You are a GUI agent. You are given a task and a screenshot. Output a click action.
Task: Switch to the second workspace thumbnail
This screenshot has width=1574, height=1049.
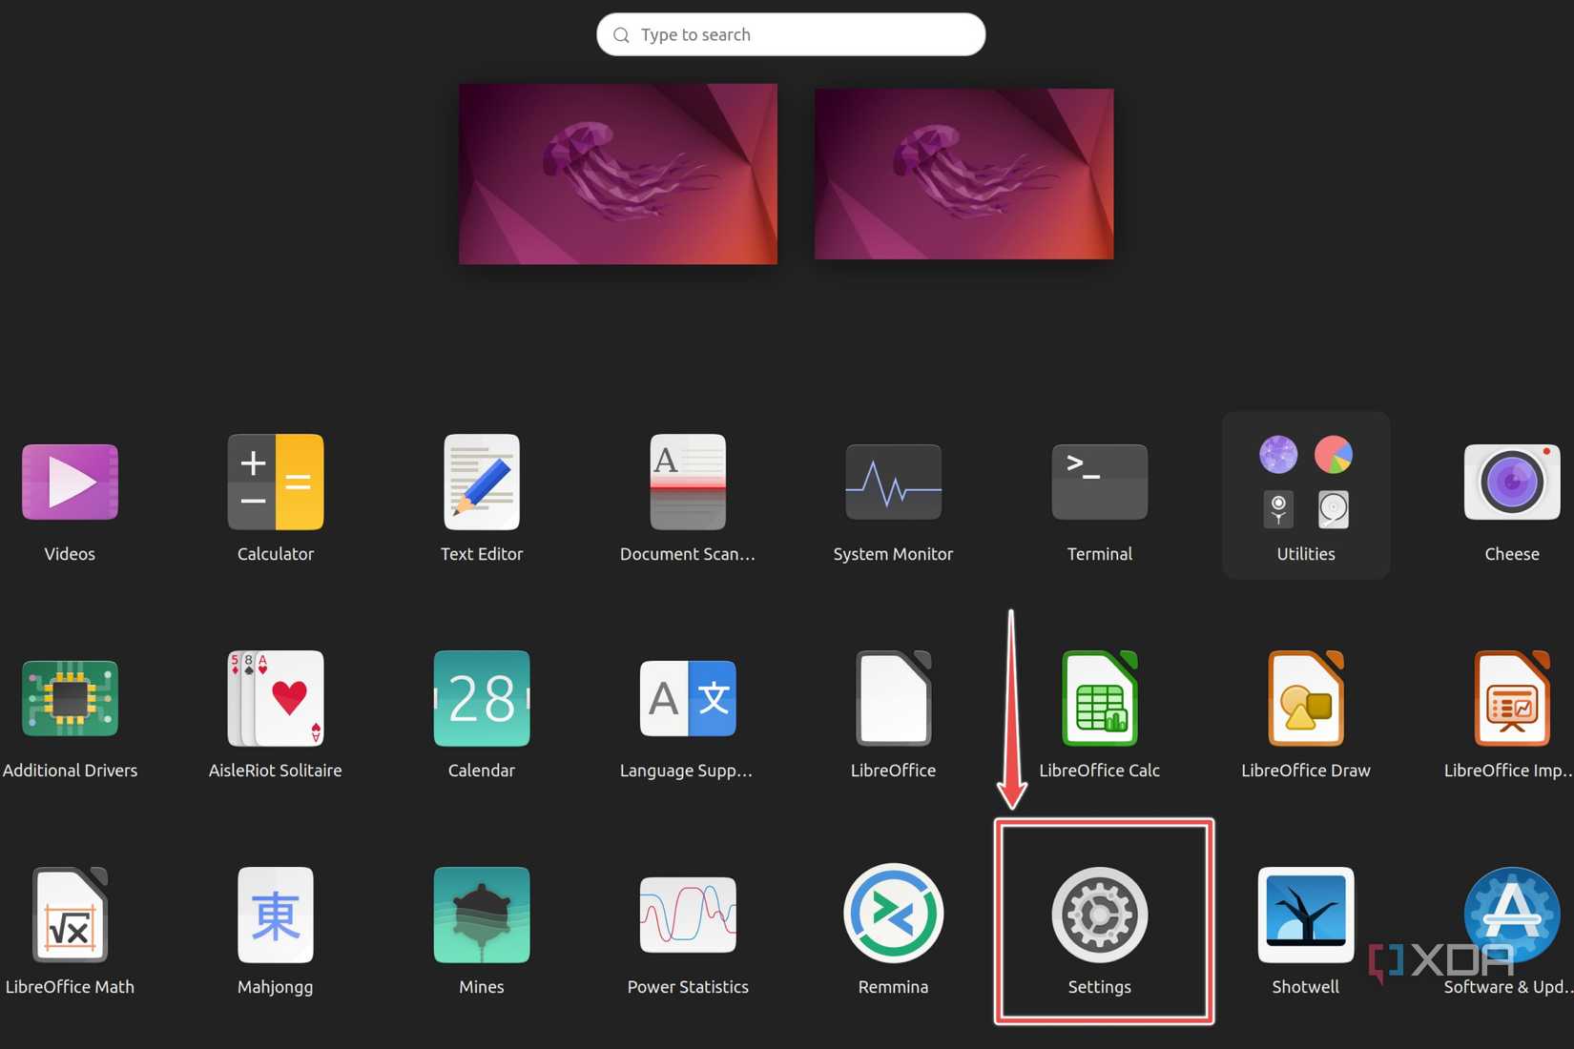tap(964, 174)
